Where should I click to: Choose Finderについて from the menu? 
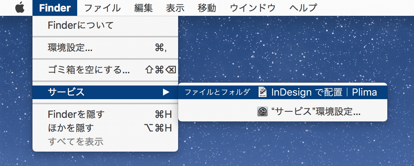click(x=105, y=25)
